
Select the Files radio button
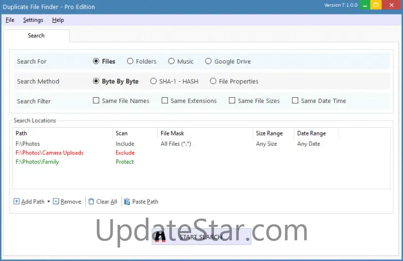(x=96, y=61)
